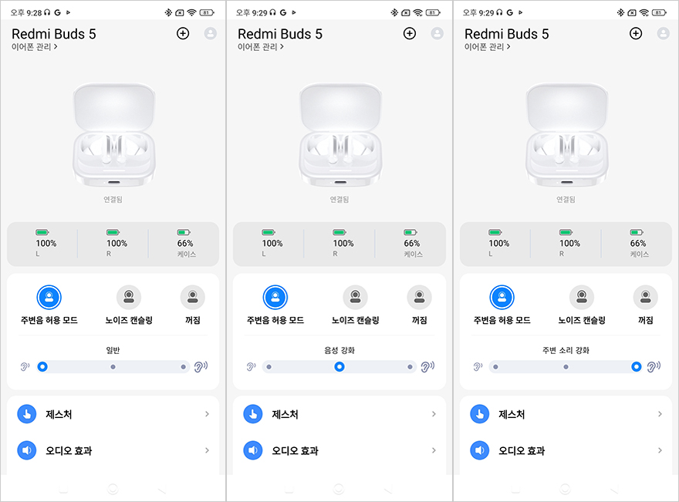Open the profile avatar in middle screen
Viewport: 679px width, 502px height.
(437, 33)
